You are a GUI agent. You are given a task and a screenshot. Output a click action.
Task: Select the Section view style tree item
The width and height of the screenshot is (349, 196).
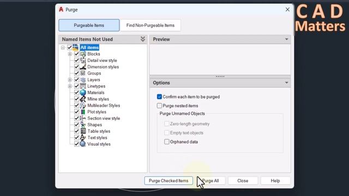pyautogui.click(x=104, y=118)
